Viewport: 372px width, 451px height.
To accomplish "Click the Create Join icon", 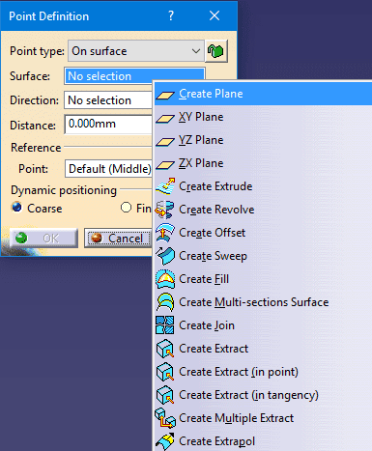I will tap(165, 325).
